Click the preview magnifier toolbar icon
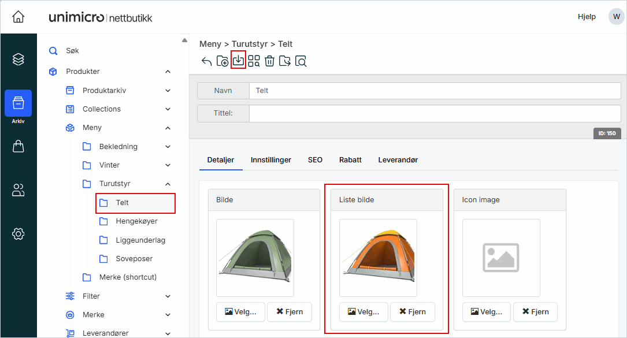627x338 pixels. [300, 61]
